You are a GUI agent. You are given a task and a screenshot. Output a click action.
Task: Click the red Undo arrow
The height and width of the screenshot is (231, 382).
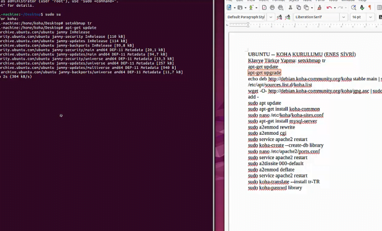tap(329, 8)
